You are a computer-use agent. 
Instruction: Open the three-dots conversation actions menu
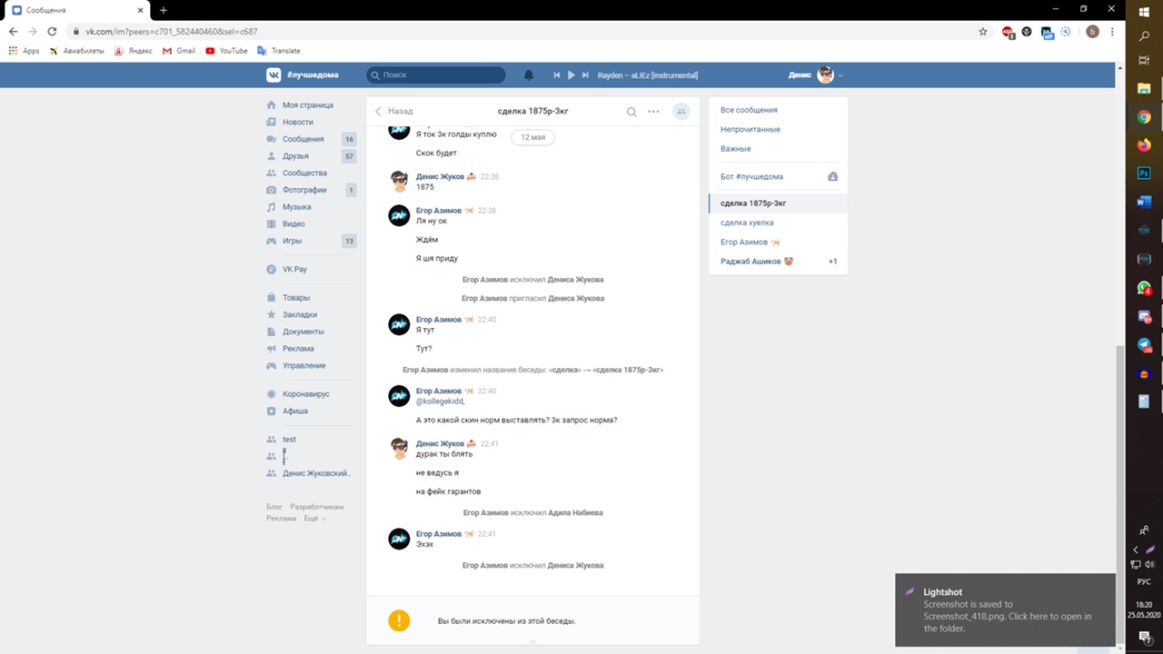click(x=653, y=112)
